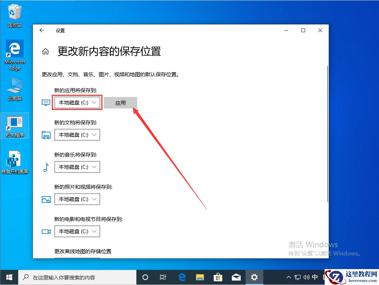Click the keyboard icon next to the apps save location
The image size is (379, 285).
point(46,103)
